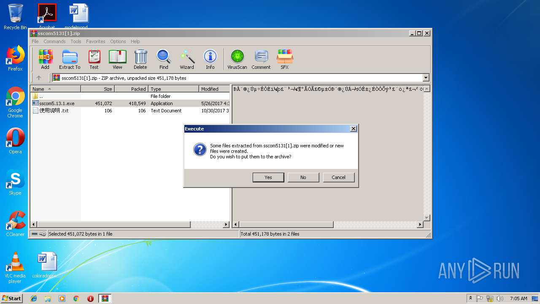The width and height of the screenshot is (540, 304).
Task: Click the status bar drive icon
Action: tap(35, 234)
